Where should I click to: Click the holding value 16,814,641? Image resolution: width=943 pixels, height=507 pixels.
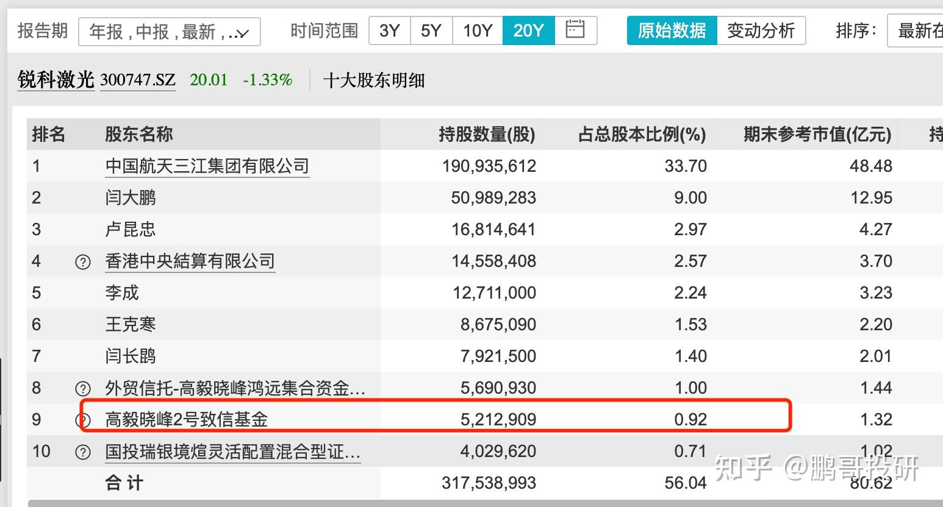[493, 229]
